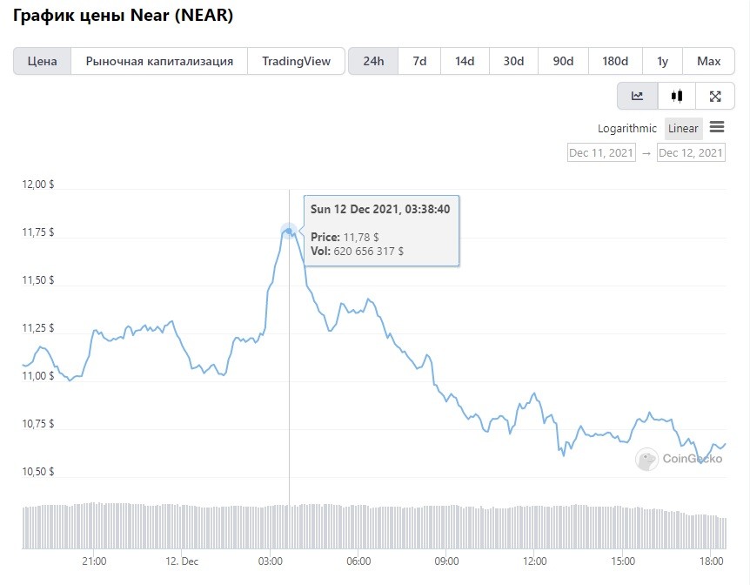Screen dimensions: 750x585
Task: Toggle Logarithmic scale
Action: point(627,128)
